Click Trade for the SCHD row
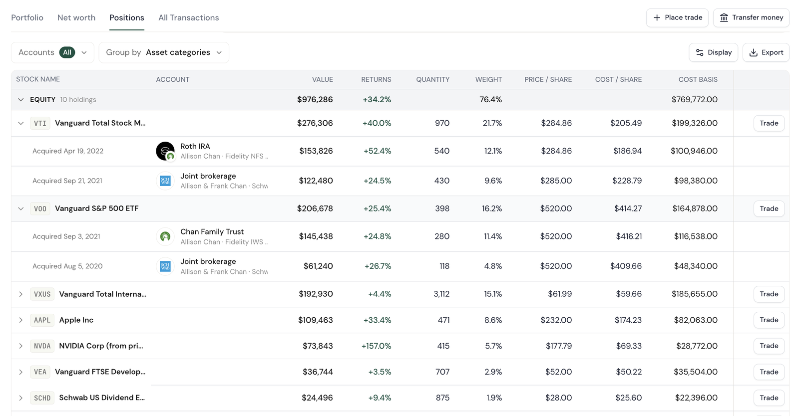The image size is (799, 416). point(769,398)
